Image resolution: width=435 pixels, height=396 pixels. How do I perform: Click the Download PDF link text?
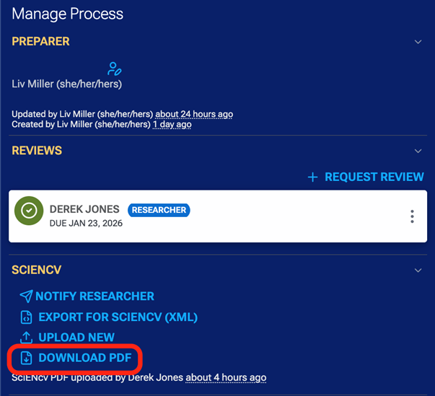click(84, 358)
